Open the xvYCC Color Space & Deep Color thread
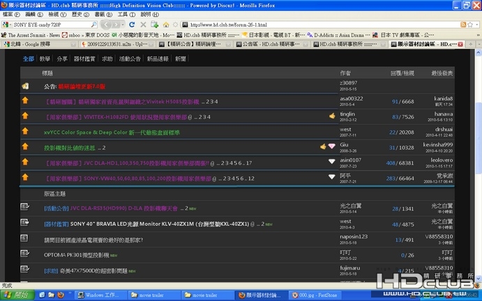This screenshot has width=482, height=301. tap(111, 132)
